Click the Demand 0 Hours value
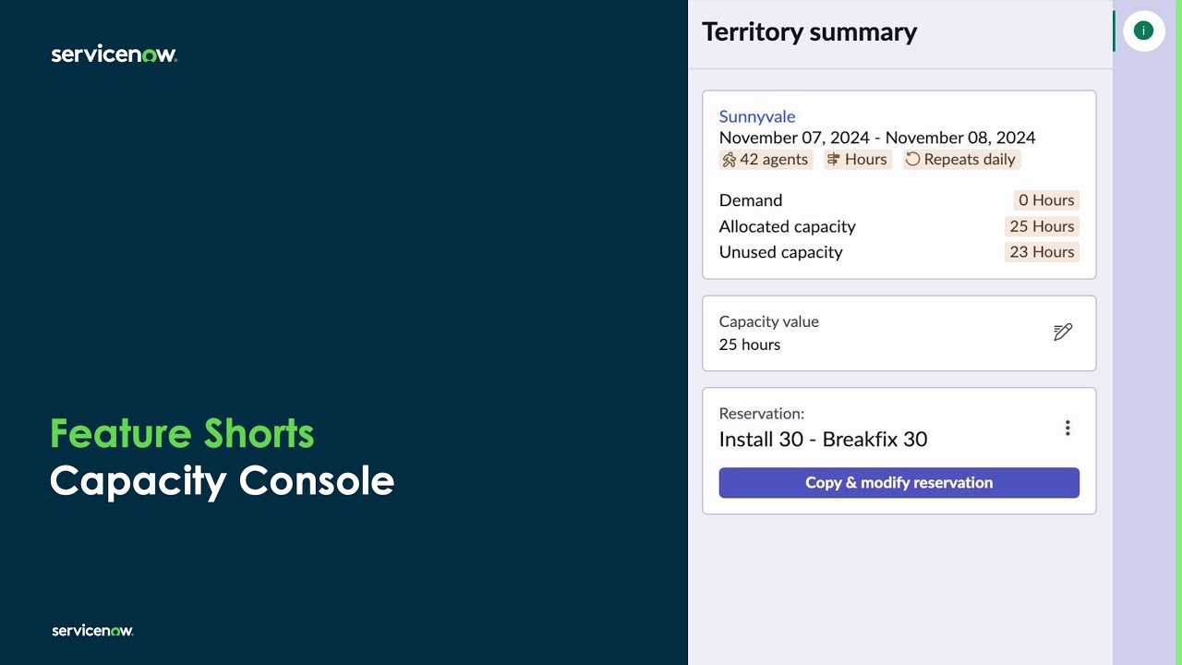1182x665 pixels. [1046, 200]
